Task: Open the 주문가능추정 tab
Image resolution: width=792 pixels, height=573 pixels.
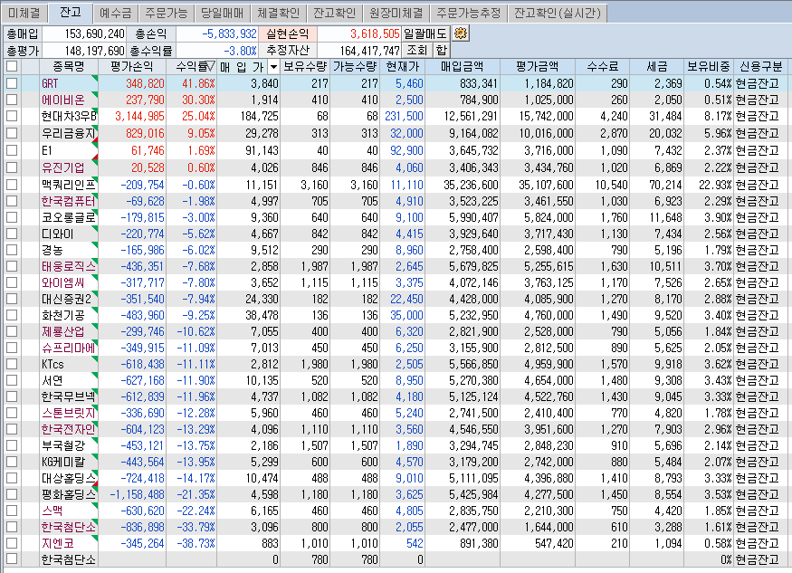Action: (469, 13)
